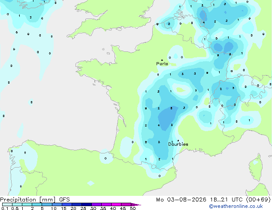Pick the 0.1–0.5 mm legend color swatch
Viewport: 272px width, 210px height.
tap(7, 204)
